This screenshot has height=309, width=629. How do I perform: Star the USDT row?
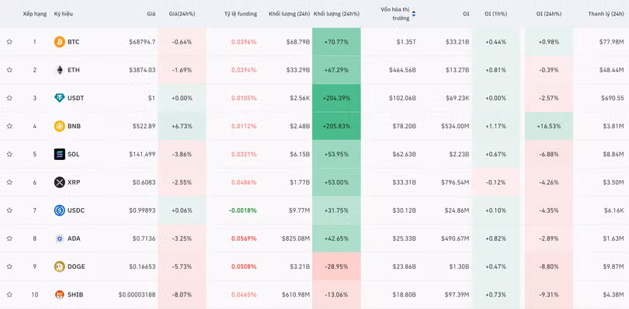point(9,98)
